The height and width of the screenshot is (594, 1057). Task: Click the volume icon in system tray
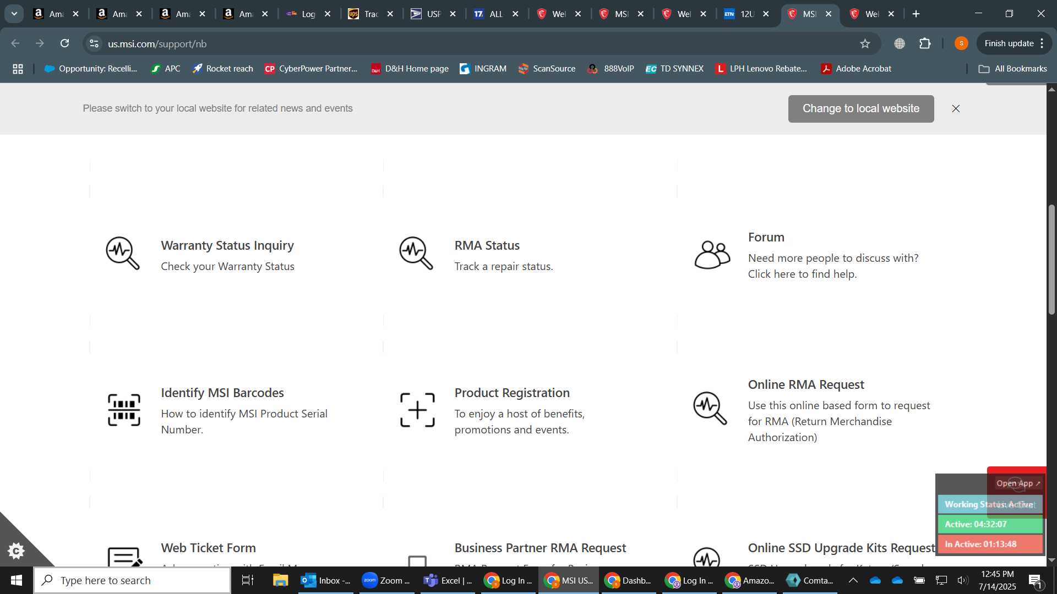pos(962,580)
